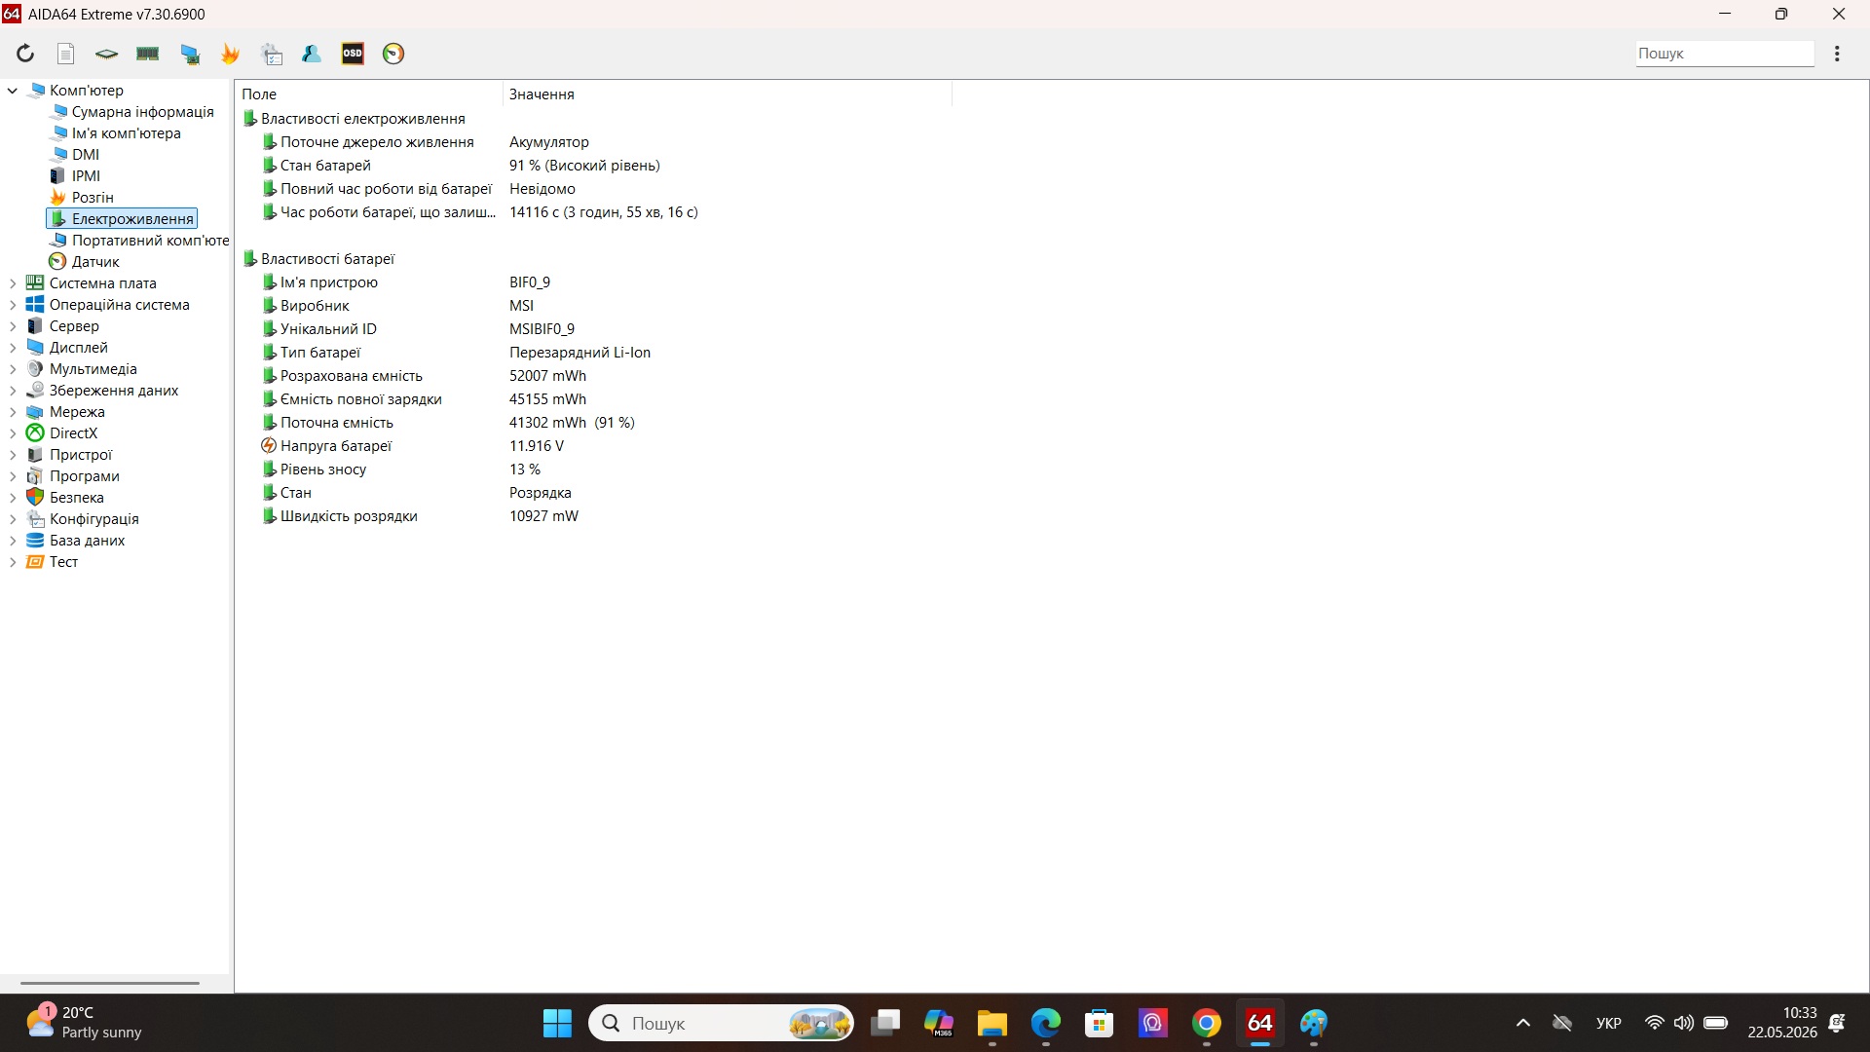This screenshot has height=1052, width=1870.
Task: Click the Пошук search field in AIDA64
Action: [1724, 54]
